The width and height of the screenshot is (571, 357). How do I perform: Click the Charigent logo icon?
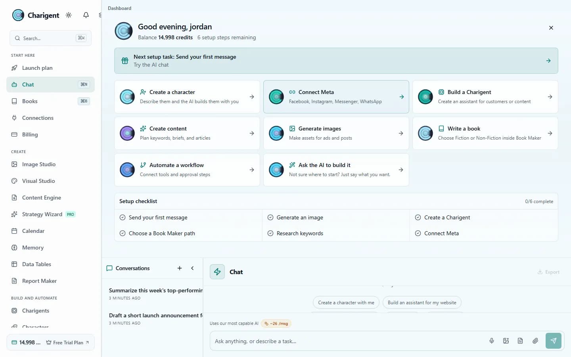pyautogui.click(x=18, y=15)
